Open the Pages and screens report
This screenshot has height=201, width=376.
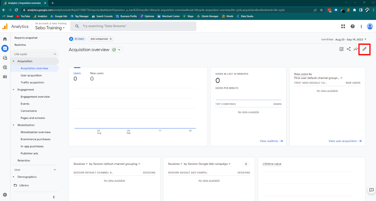coord(33,118)
